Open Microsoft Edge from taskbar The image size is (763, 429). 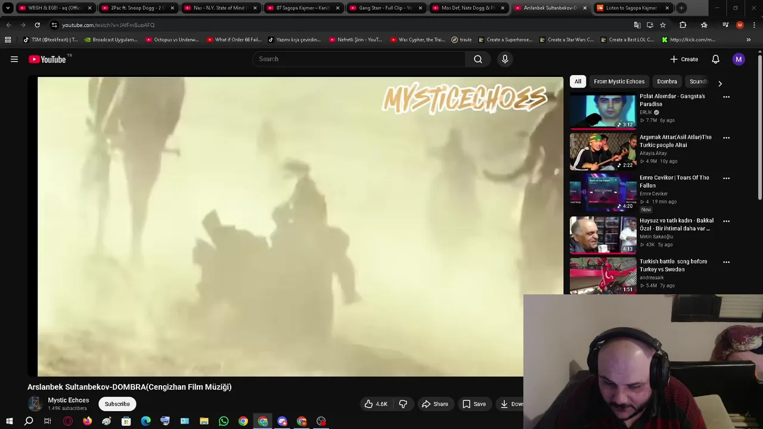tap(145, 421)
